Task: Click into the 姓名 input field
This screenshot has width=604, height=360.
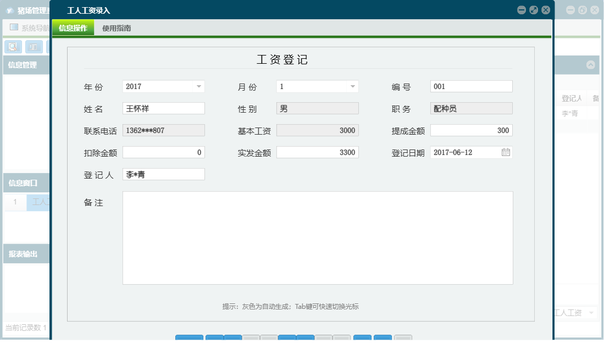Action: click(163, 108)
